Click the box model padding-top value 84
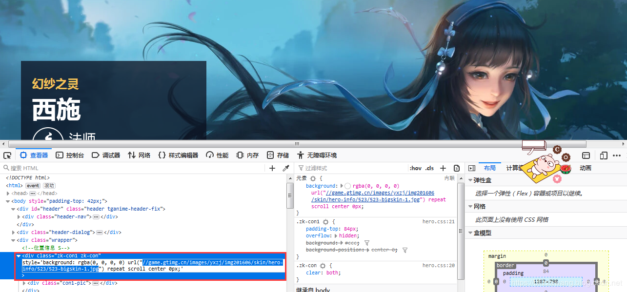627x292 pixels. click(x=546, y=271)
